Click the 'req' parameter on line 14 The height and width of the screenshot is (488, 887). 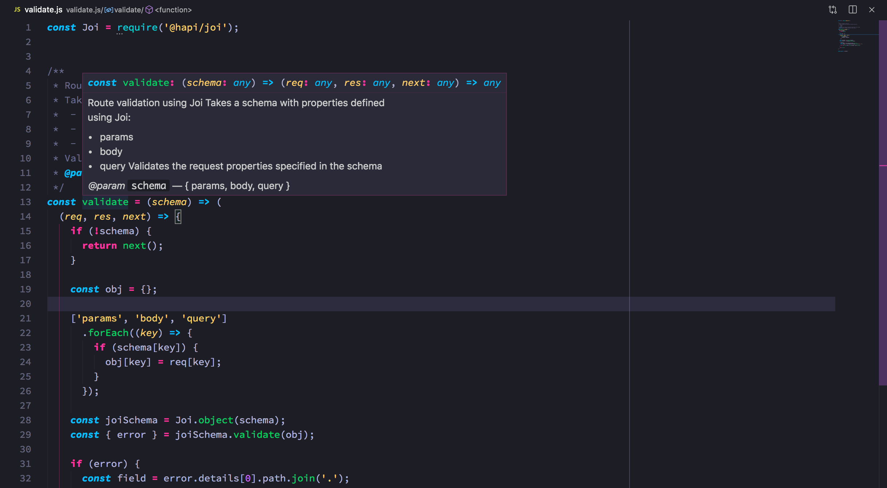point(73,217)
